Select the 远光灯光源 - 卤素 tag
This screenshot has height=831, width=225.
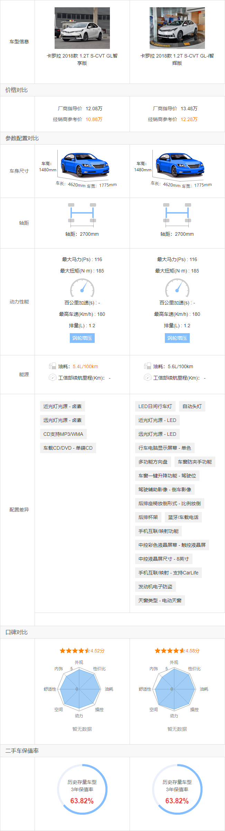63,420
